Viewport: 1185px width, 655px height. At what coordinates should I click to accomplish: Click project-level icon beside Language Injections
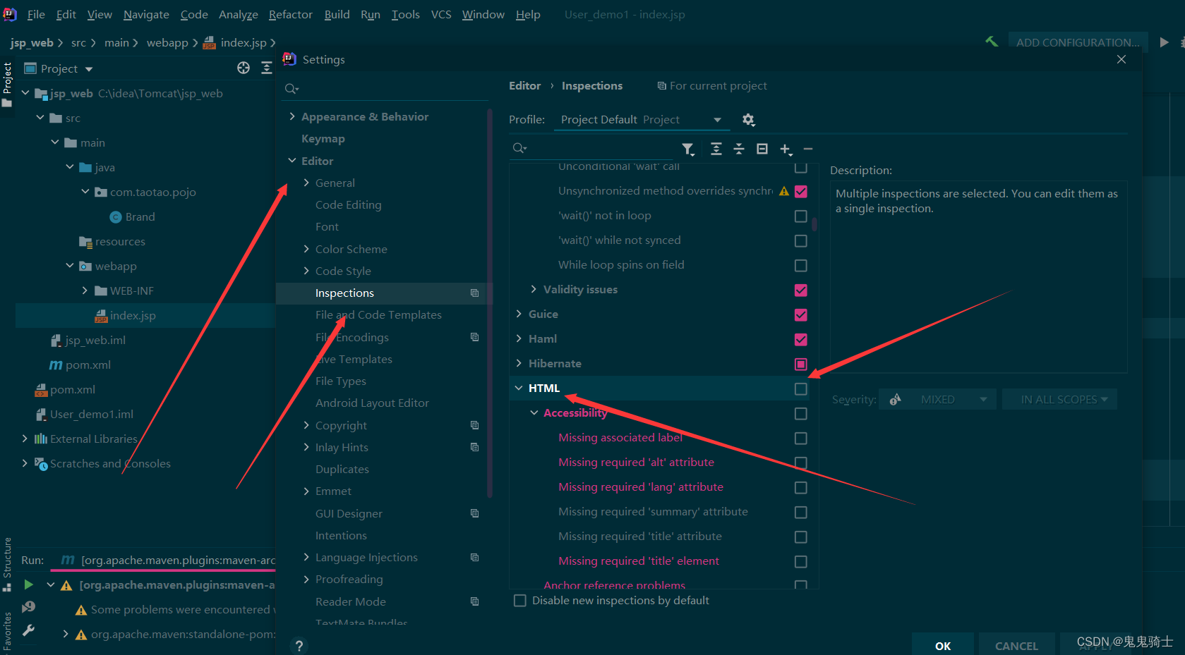tap(474, 557)
